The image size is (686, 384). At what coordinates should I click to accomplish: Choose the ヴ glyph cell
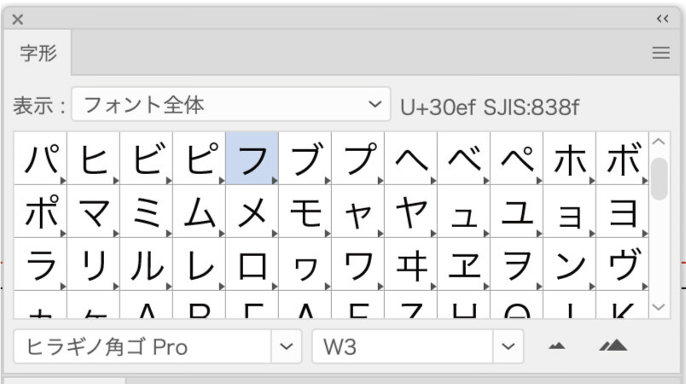tap(621, 264)
